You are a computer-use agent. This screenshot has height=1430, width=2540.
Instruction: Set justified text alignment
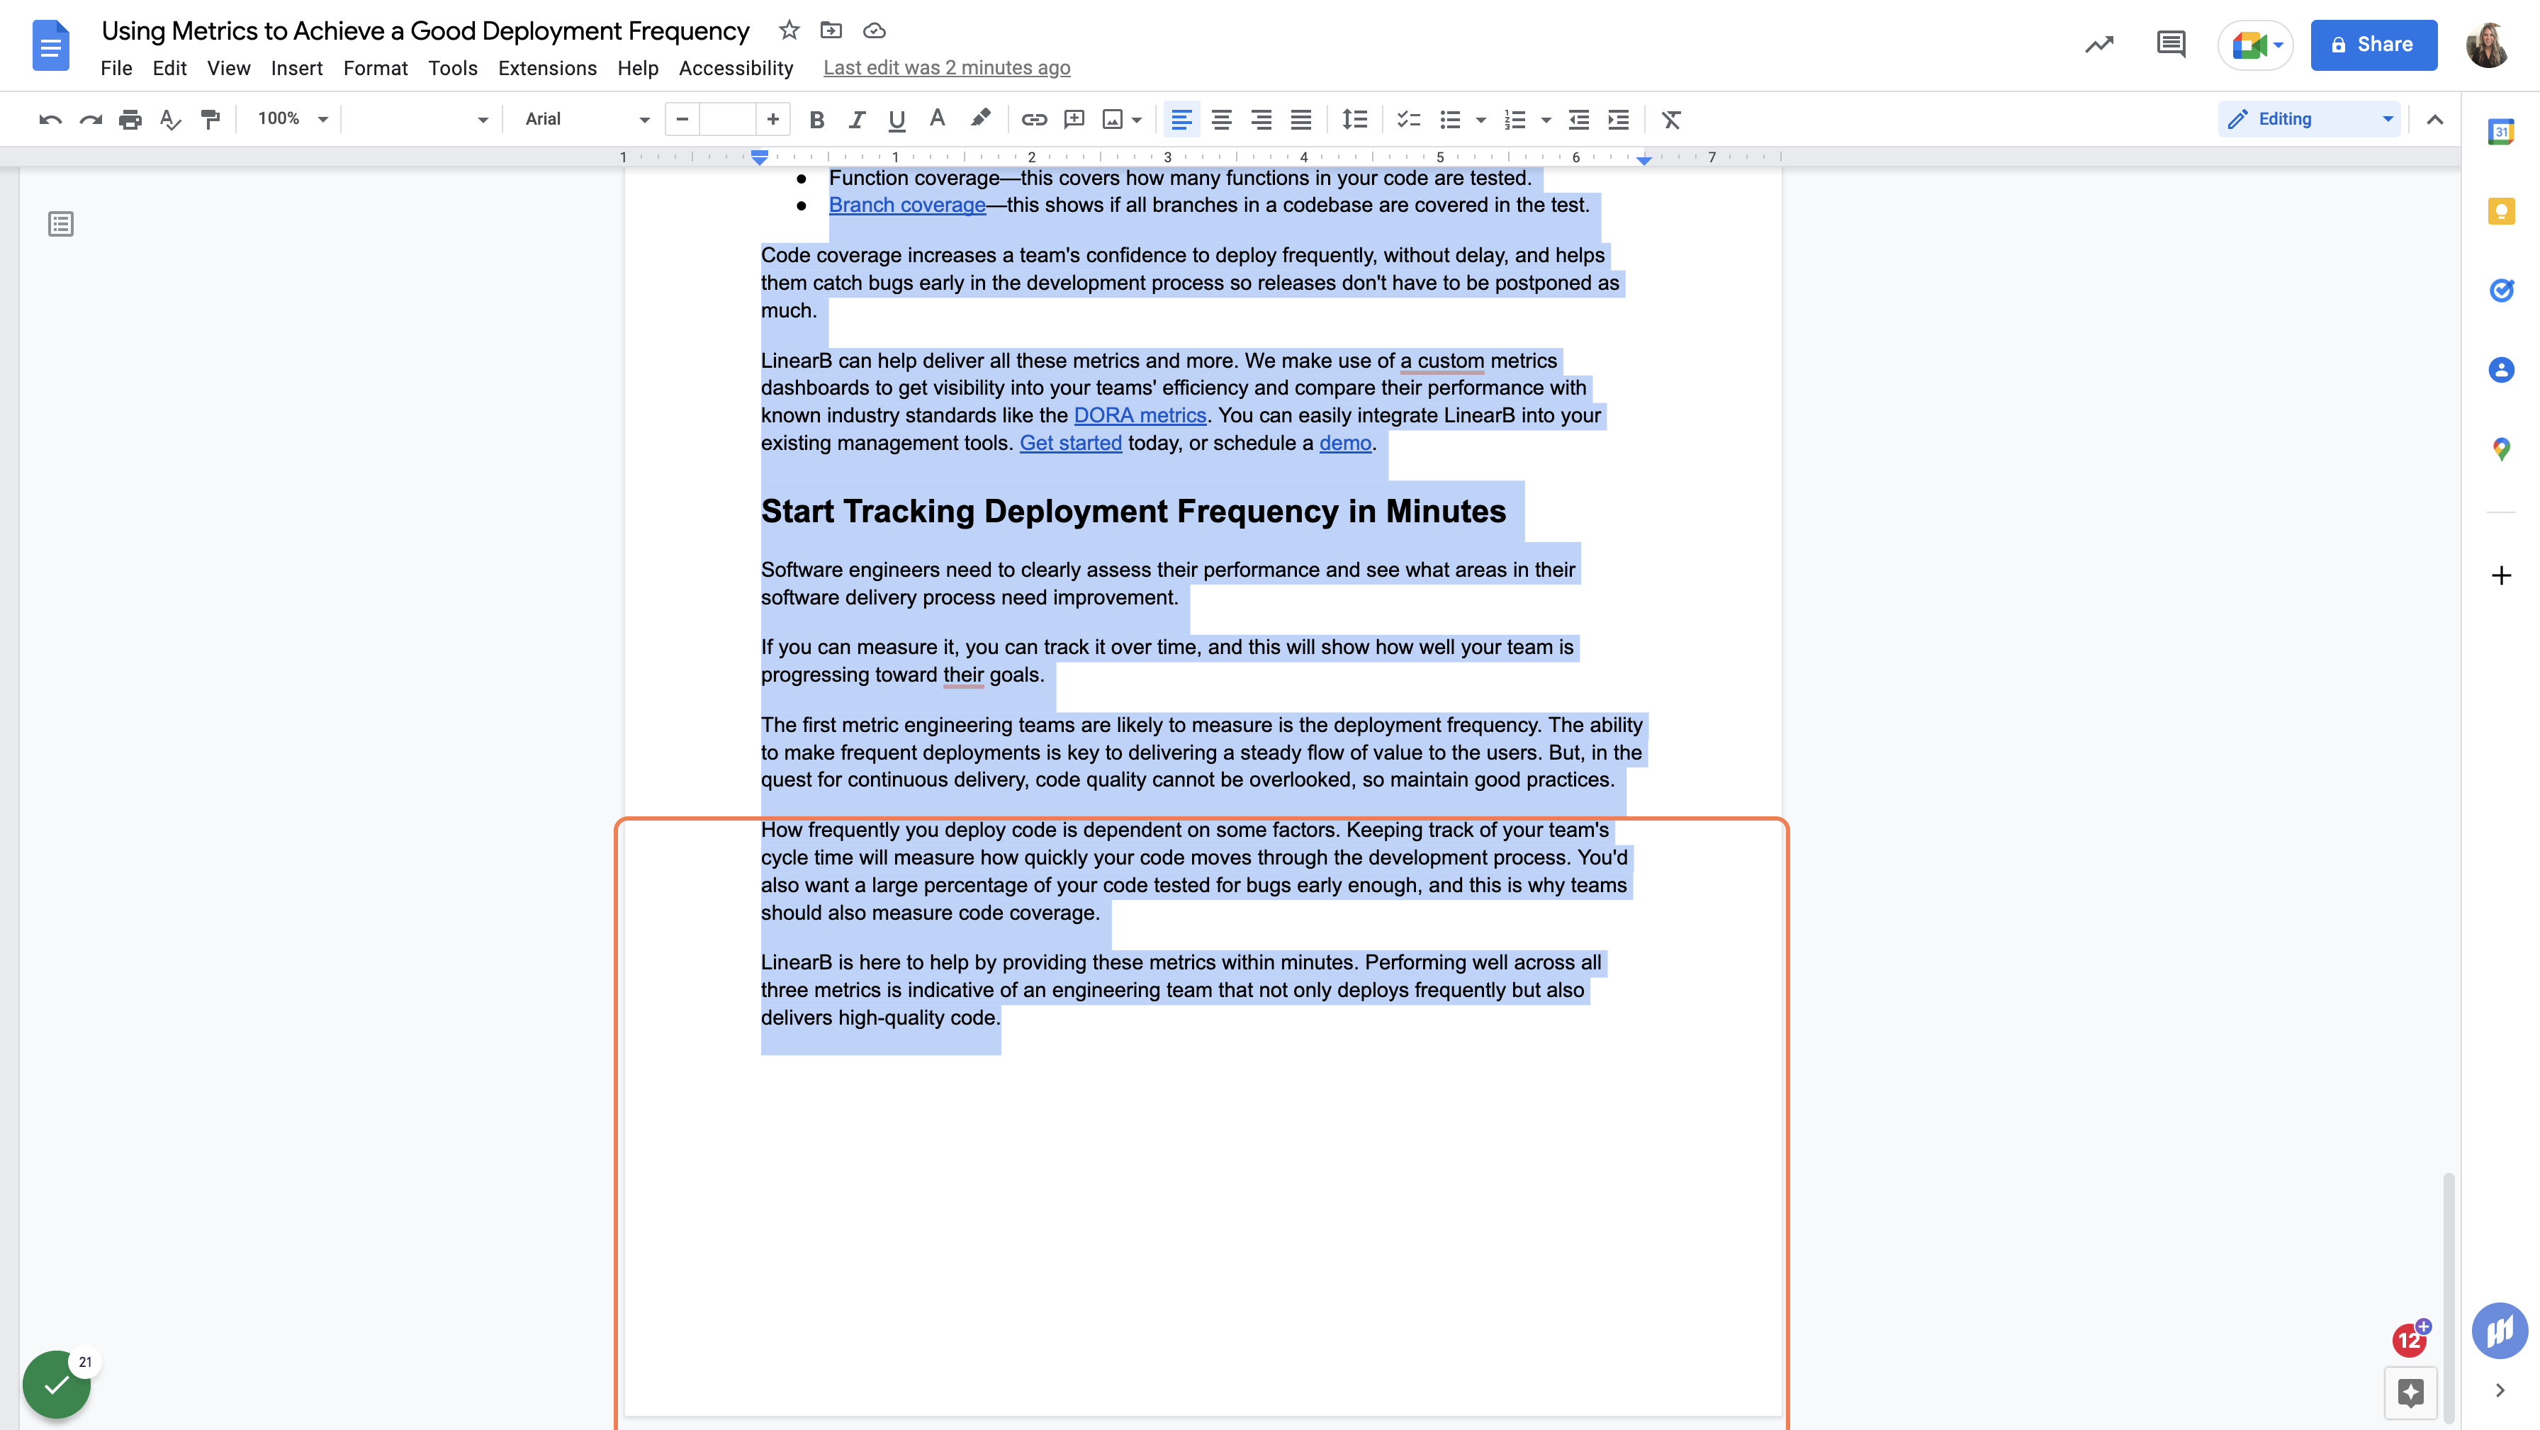point(1300,119)
